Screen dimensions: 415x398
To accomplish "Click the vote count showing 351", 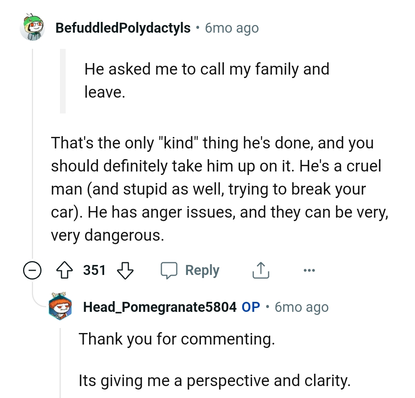I will pyautogui.click(x=95, y=270).
